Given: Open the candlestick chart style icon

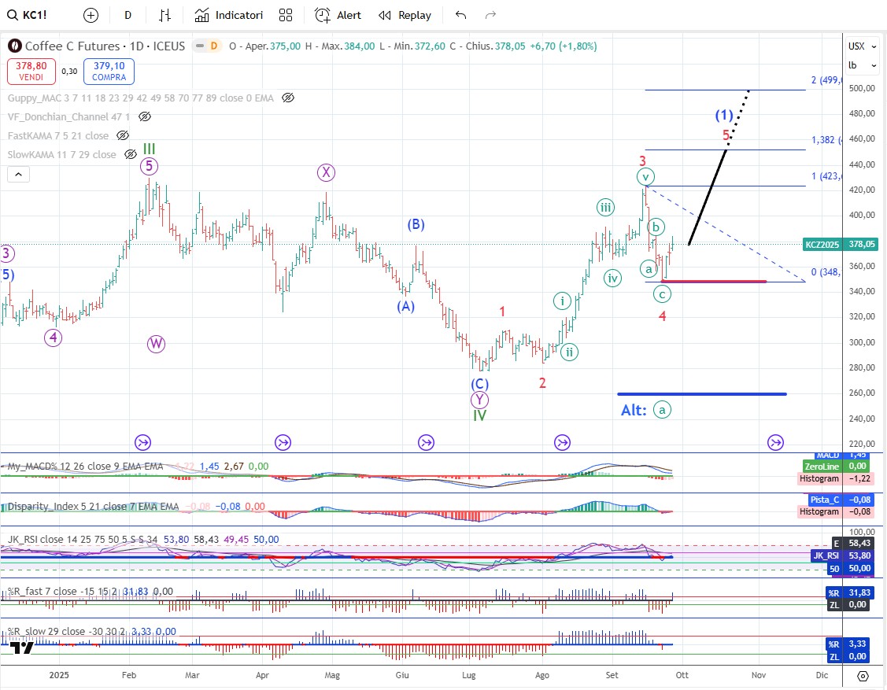Looking at the screenshot, I should coord(165,15).
